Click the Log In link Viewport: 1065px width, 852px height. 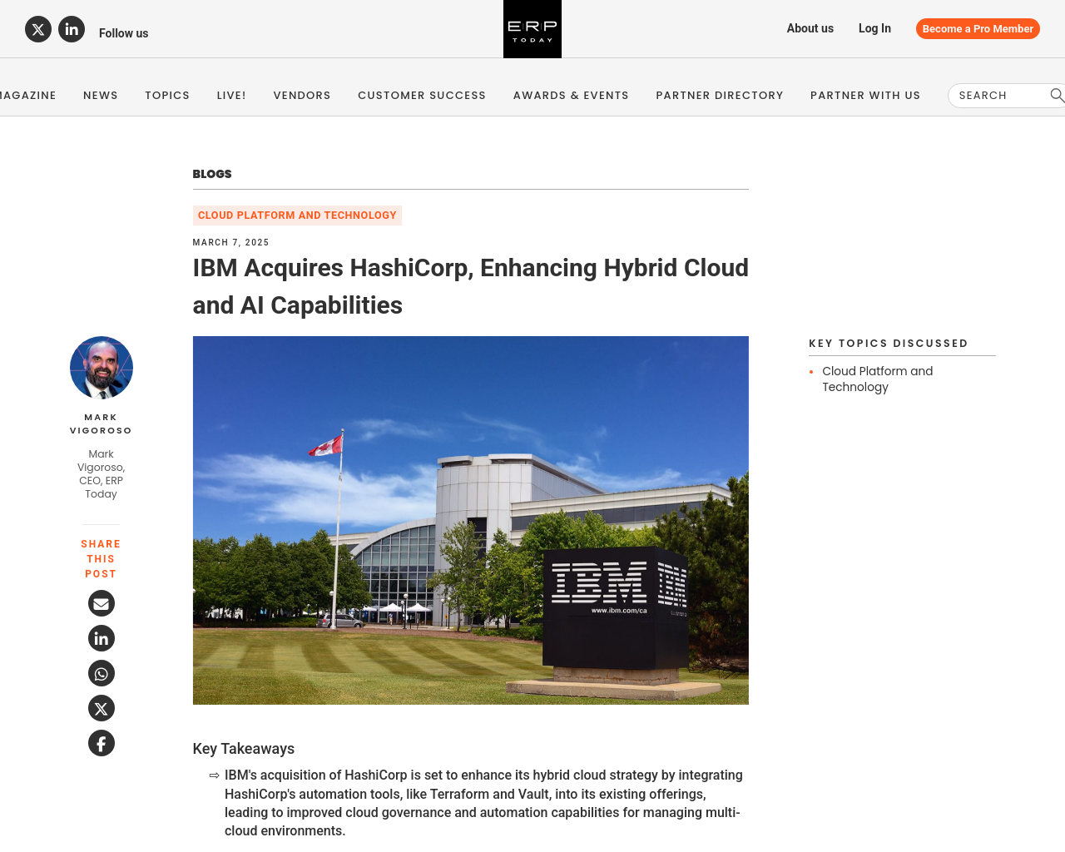click(874, 28)
